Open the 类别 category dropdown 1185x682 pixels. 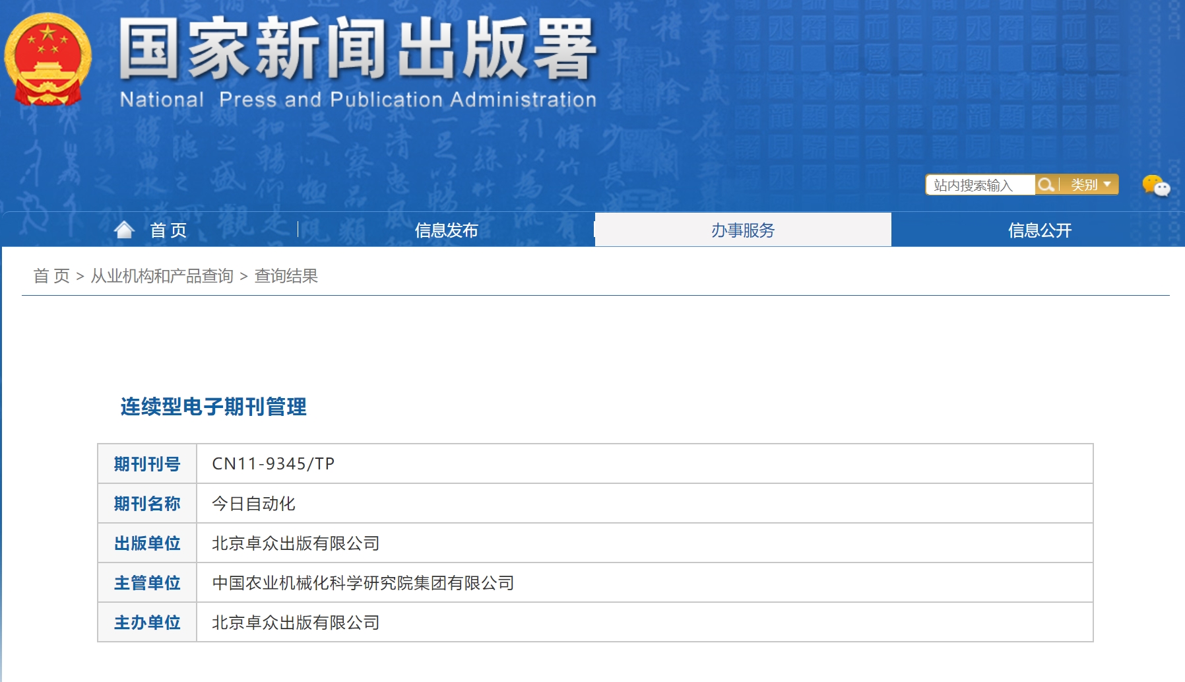1090,185
